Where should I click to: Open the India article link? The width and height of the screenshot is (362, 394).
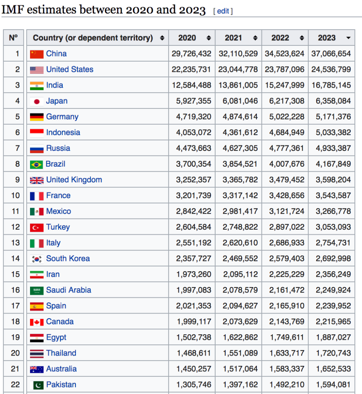click(x=55, y=85)
